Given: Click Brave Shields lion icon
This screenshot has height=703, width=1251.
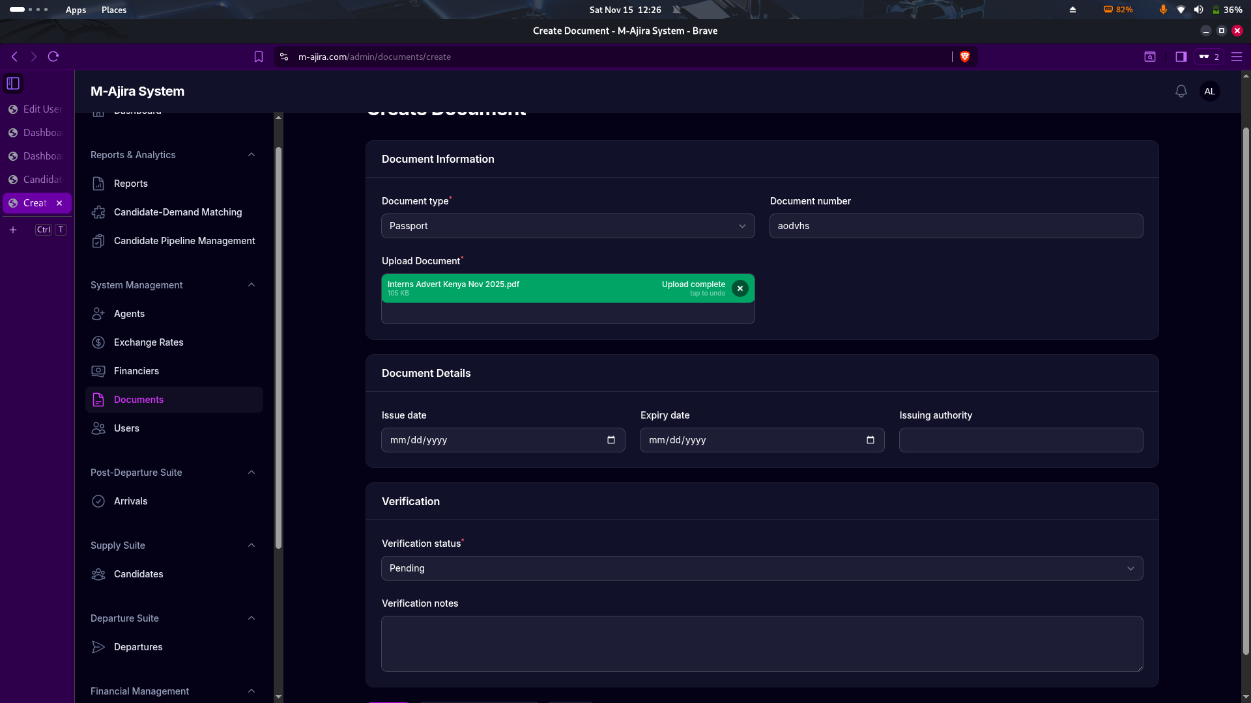Looking at the screenshot, I should pos(965,57).
